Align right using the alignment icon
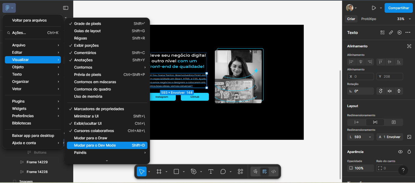Image resolution: width=415 pixels, height=183 pixels. [x=369, y=62]
